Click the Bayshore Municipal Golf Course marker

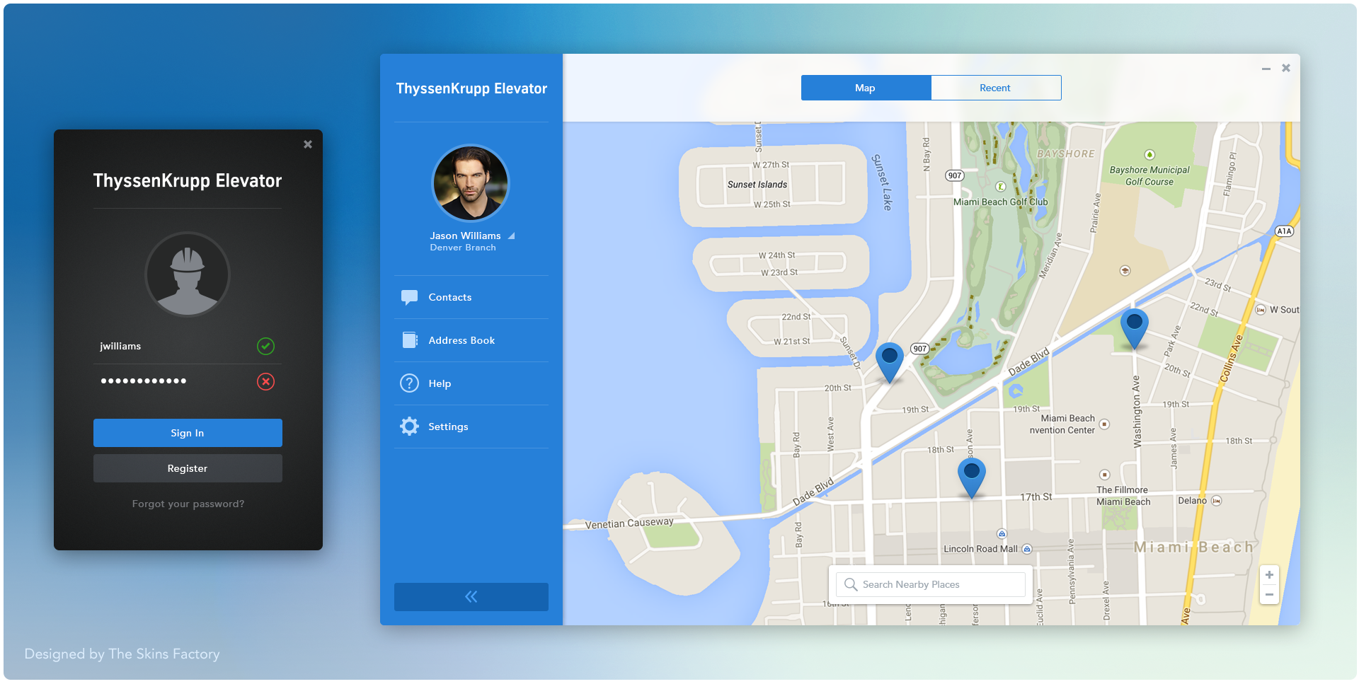[x=1149, y=155]
